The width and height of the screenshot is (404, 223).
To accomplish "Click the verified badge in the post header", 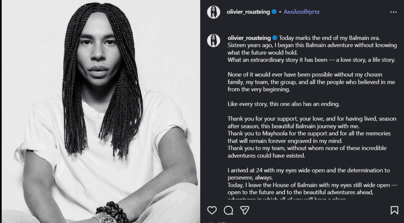I will (x=273, y=12).
